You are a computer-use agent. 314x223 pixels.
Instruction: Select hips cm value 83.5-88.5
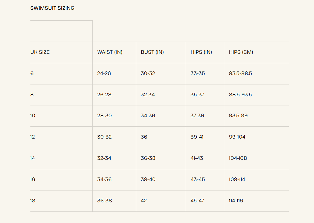click(240, 73)
